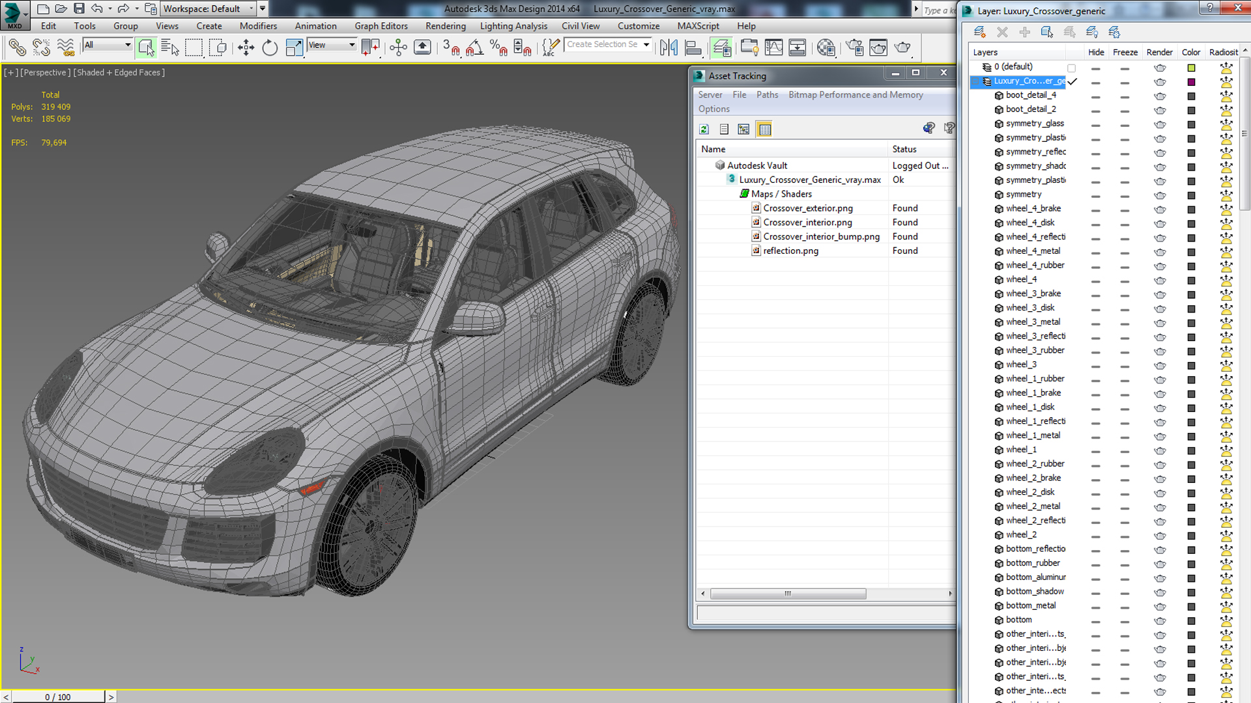The width and height of the screenshot is (1251, 703).
Task: Click the Render Production teapot
Action: 902,48
